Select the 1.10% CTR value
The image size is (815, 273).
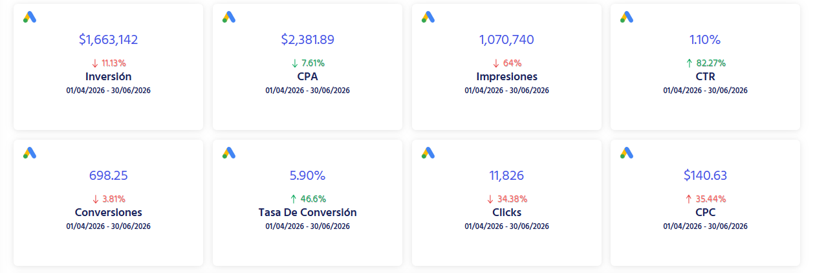(705, 40)
